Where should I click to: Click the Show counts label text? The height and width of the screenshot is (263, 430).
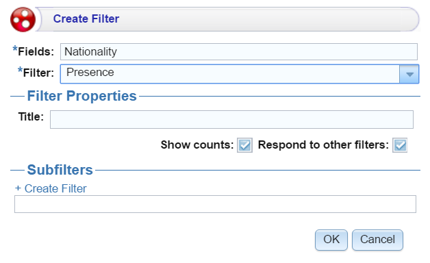[x=197, y=145]
